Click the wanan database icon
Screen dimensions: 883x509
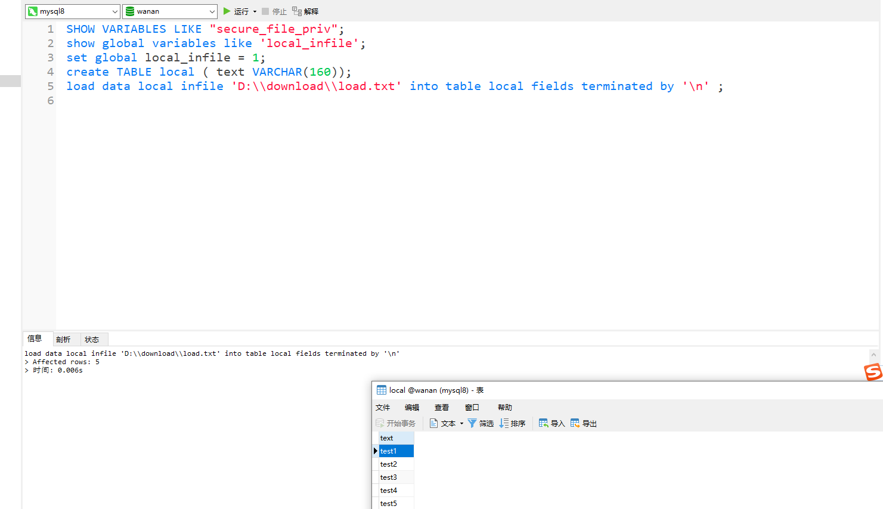pos(130,11)
